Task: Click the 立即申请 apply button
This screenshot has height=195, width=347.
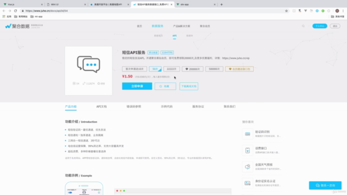Action: pos(137,86)
